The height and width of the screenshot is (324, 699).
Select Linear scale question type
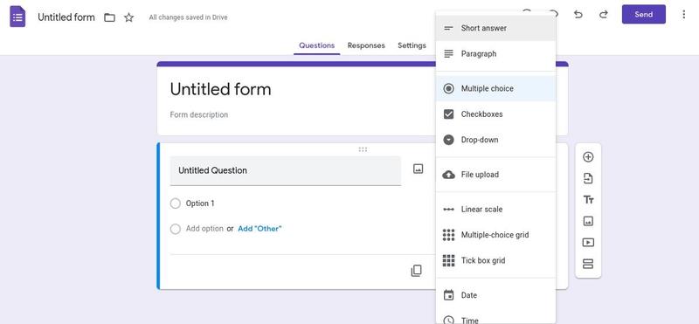tap(495, 209)
